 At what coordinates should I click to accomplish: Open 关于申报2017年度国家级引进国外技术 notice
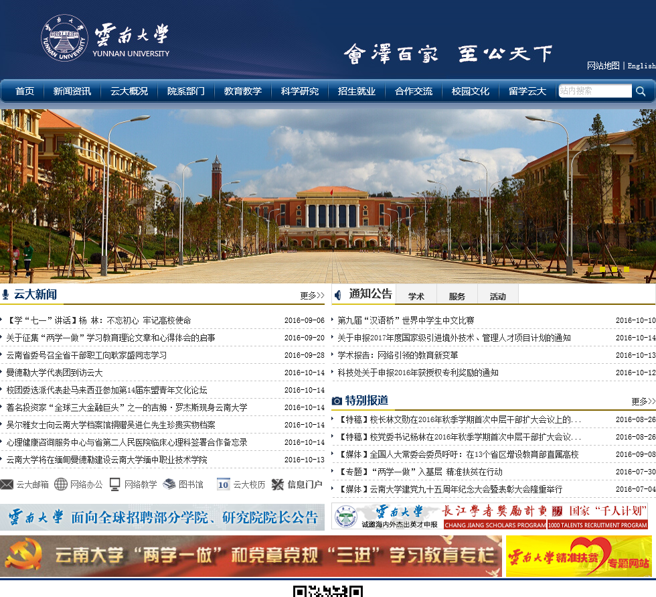tap(454, 338)
